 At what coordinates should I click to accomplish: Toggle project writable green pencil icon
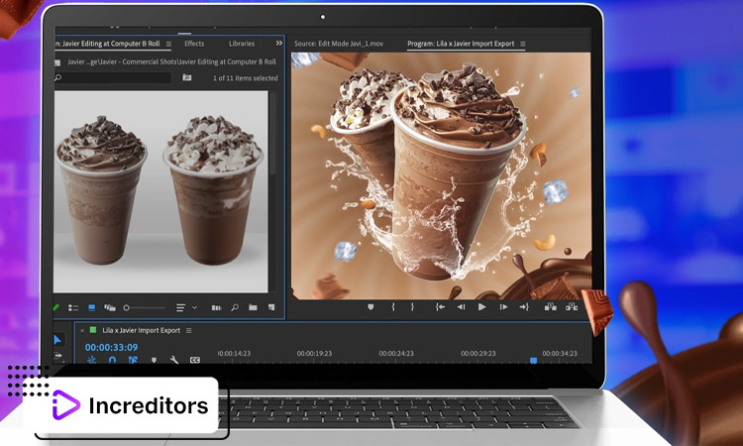55,307
